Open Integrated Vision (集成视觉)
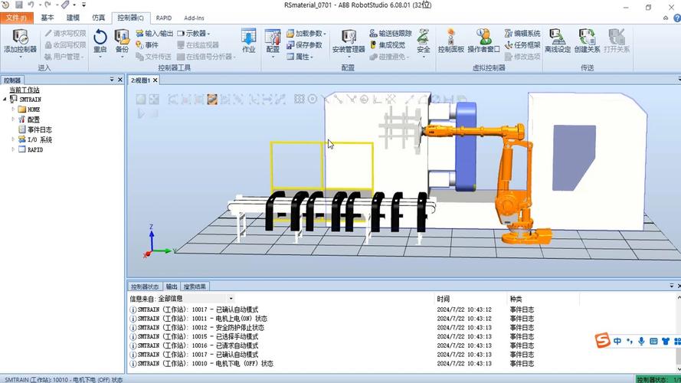Viewport: 681px width, 383px height. [388, 44]
